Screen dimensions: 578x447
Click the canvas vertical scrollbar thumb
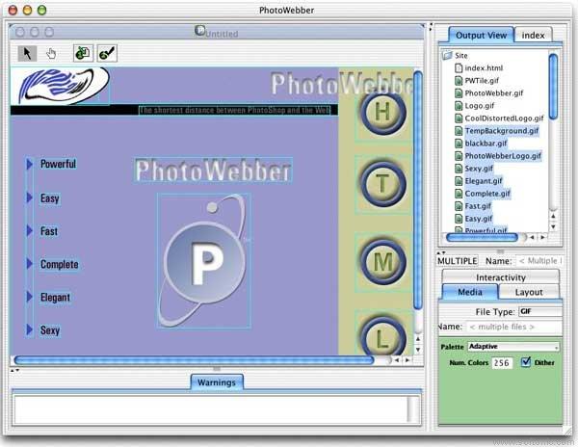(418, 191)
